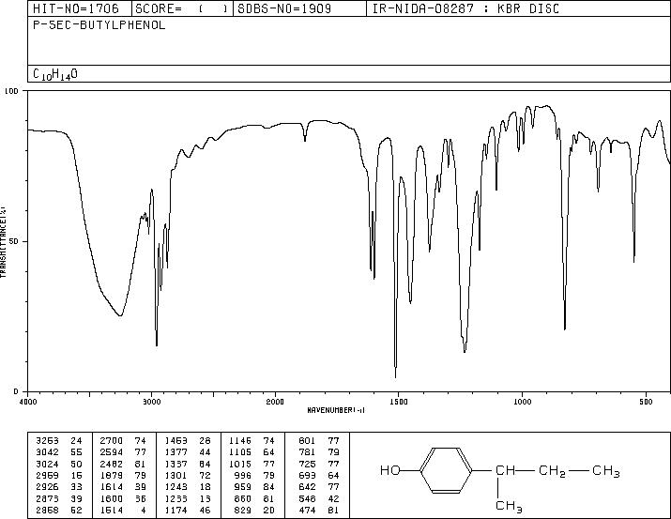Click the HO group in the structure

(389, 470)
